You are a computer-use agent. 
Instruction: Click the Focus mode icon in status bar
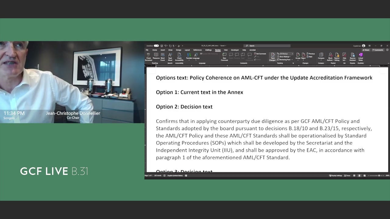click(x=347, y=176)
